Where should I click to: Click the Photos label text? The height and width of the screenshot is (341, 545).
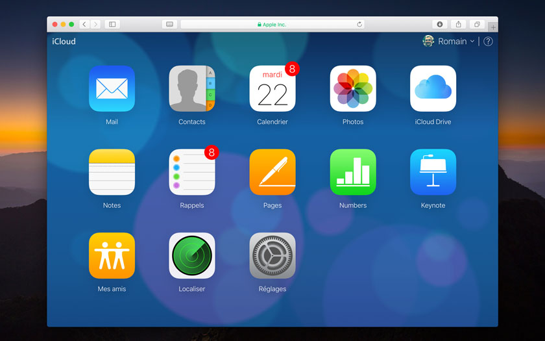point(353,122)
